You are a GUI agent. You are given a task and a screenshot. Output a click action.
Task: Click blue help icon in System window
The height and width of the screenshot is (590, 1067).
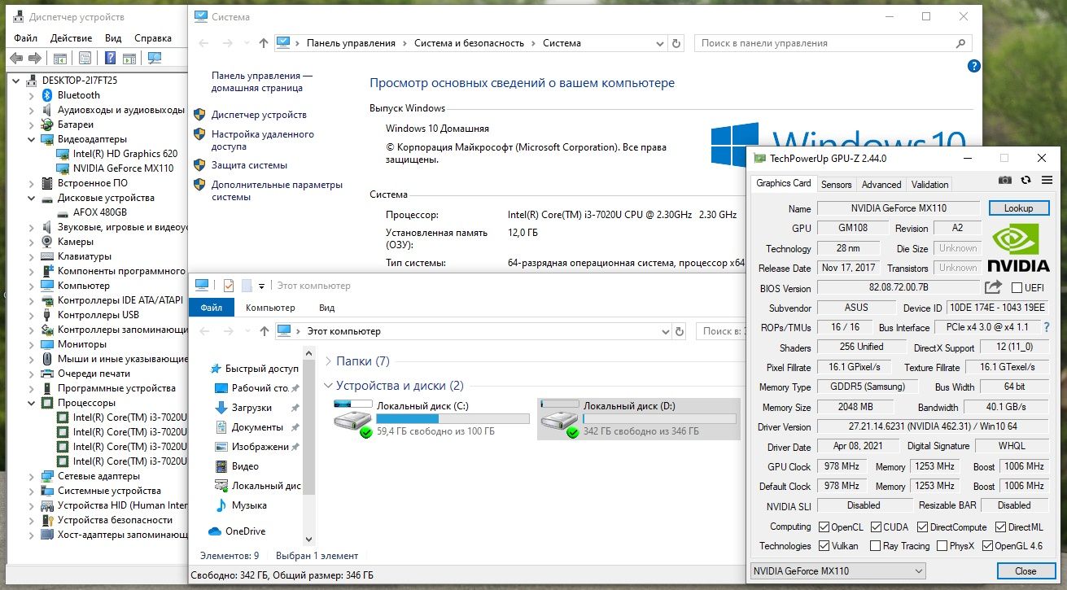pyautogui.click(x=973, y=66)
